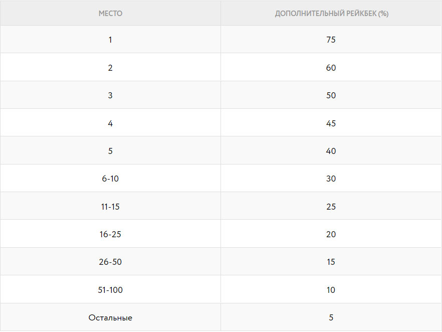Click the 45 rakeback value
The height and width of the screenshot is (332, 442).
click(x=331, y=123)
